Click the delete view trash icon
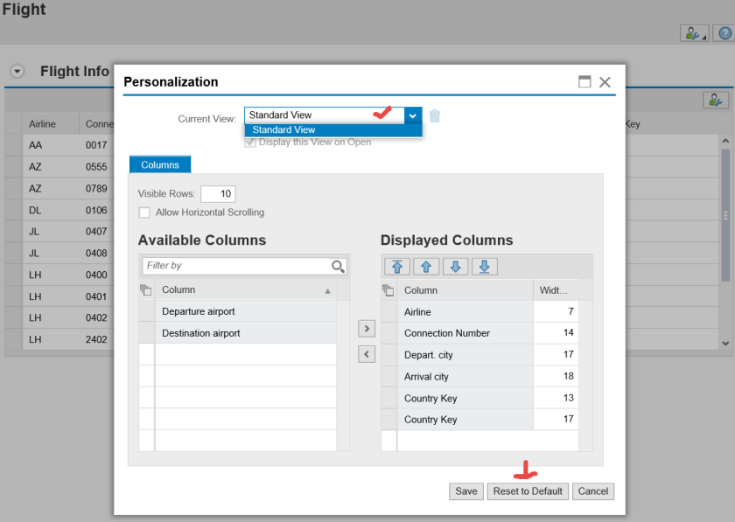The image size is (735, 522). 435,115
